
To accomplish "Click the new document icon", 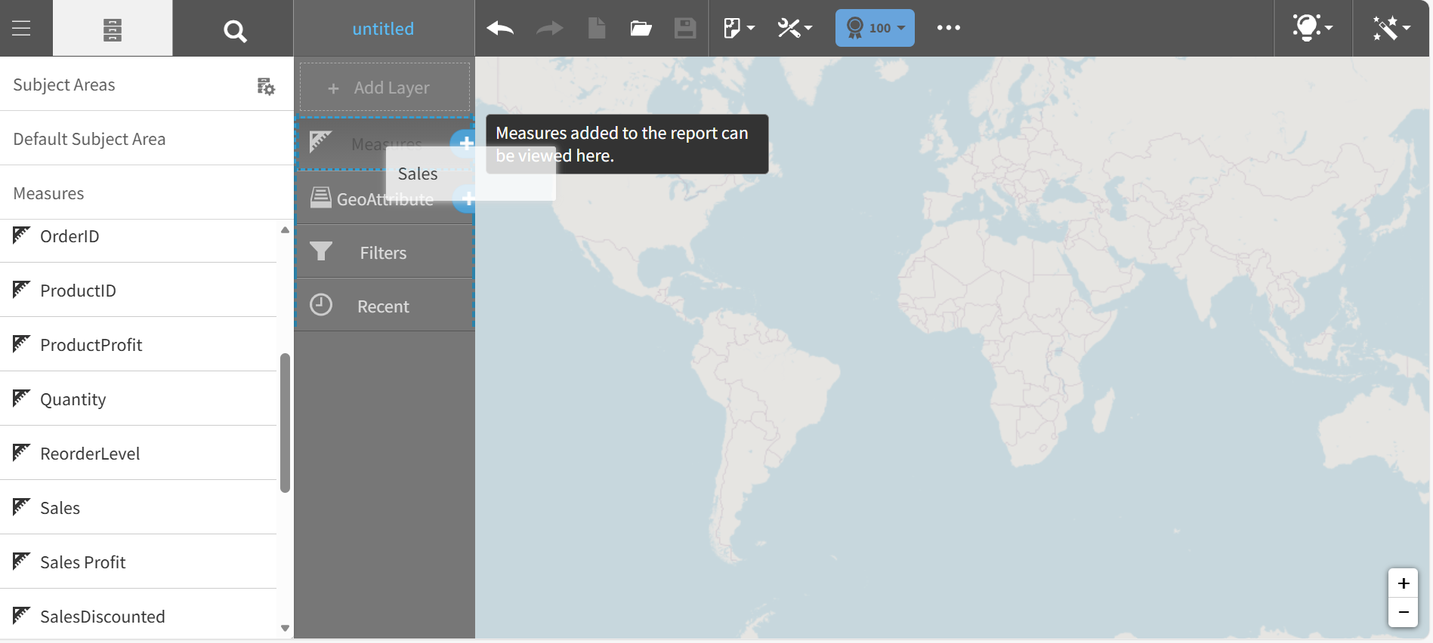I will [597, 29].
